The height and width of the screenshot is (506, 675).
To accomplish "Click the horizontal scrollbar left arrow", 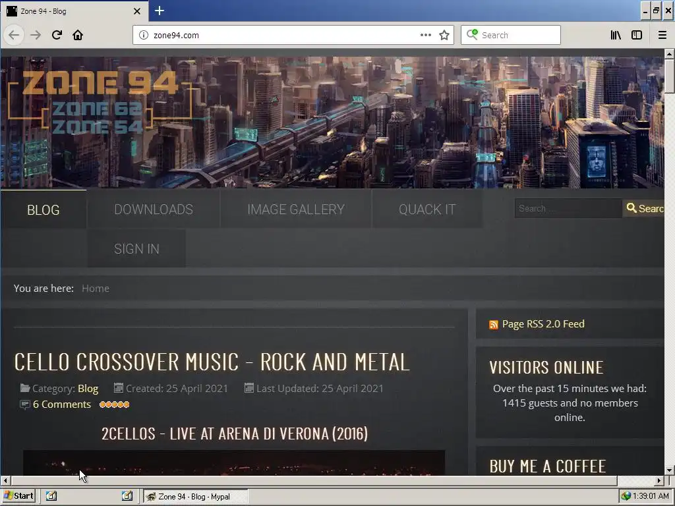I will point(5,480).
